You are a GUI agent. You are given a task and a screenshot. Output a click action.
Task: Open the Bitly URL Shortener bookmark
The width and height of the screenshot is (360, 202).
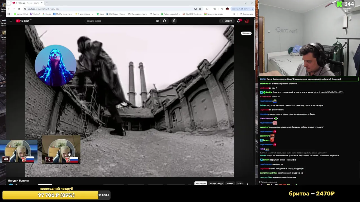192,14
